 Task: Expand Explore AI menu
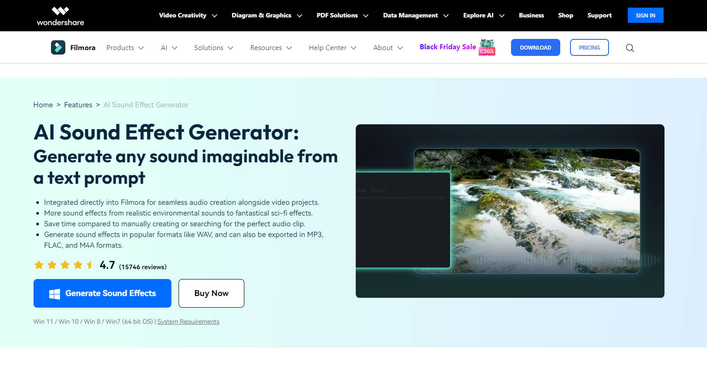tap(484, 15)
